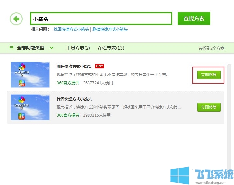Click the text 1980115人使用
Viewport: 234px width, 185px height.
[97, 115]
